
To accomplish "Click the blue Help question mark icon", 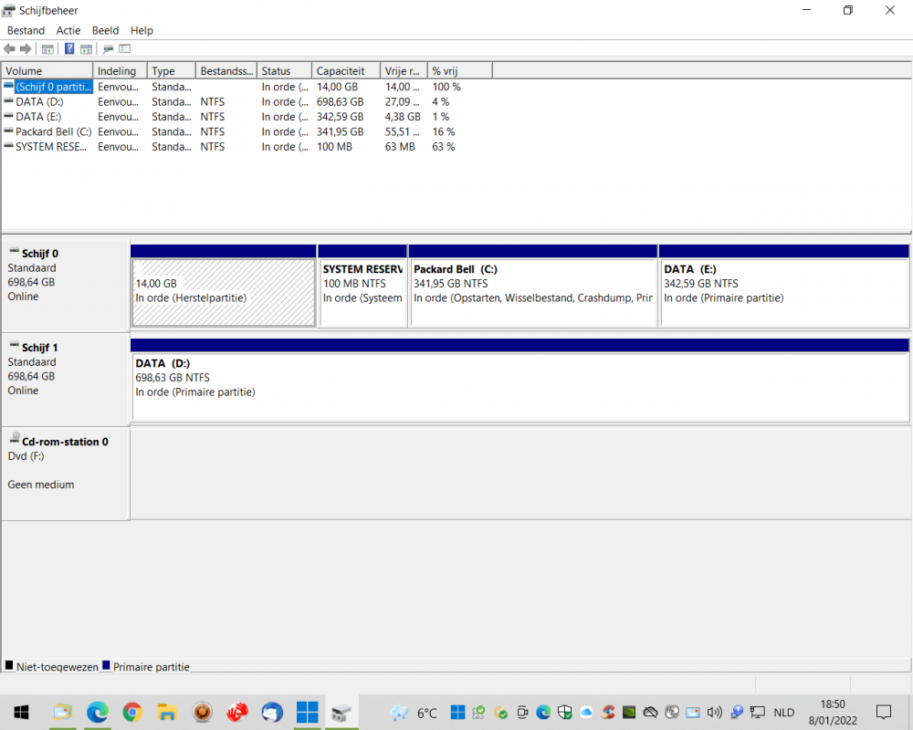I will pyautogui.click(x=69, y=49).
